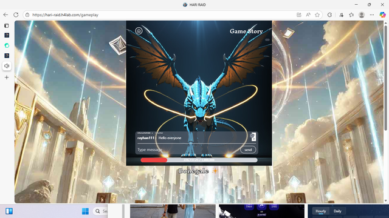Click the boss health progress bar
The width and height of the screenshot is (389, 218).
point(199,160)
